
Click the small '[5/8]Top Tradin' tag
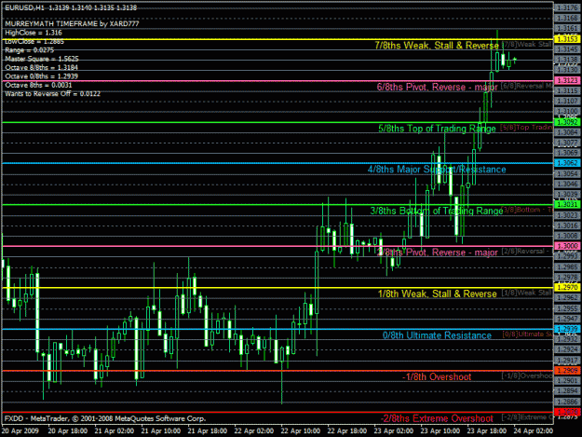pos(526,128)
